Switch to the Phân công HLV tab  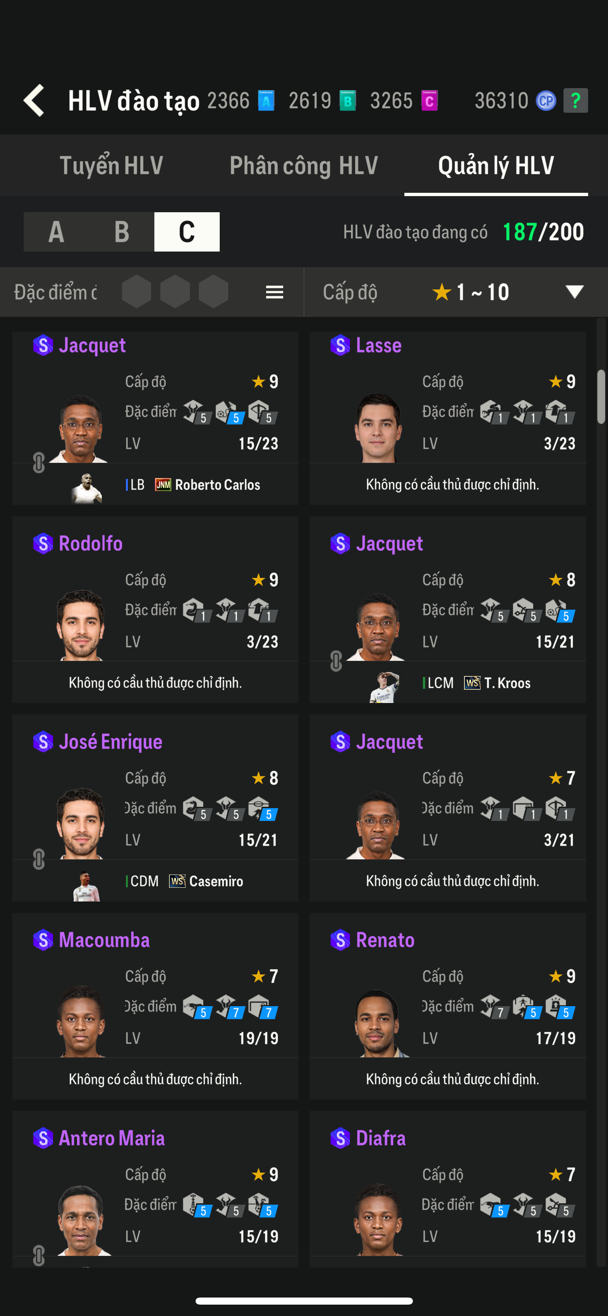[304, 165]
